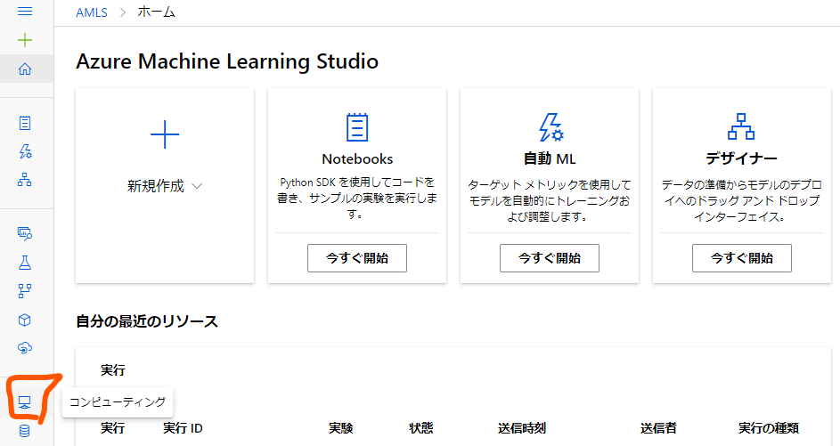Screen dimensions: 840x446
Task: Select the 実行 tab in recent resources
Action: 113,370
